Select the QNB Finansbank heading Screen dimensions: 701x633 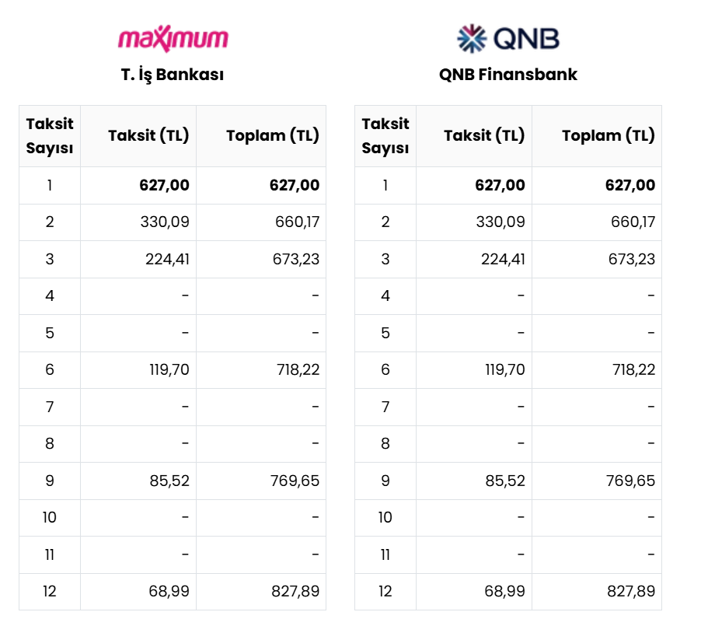pos(507,74)
